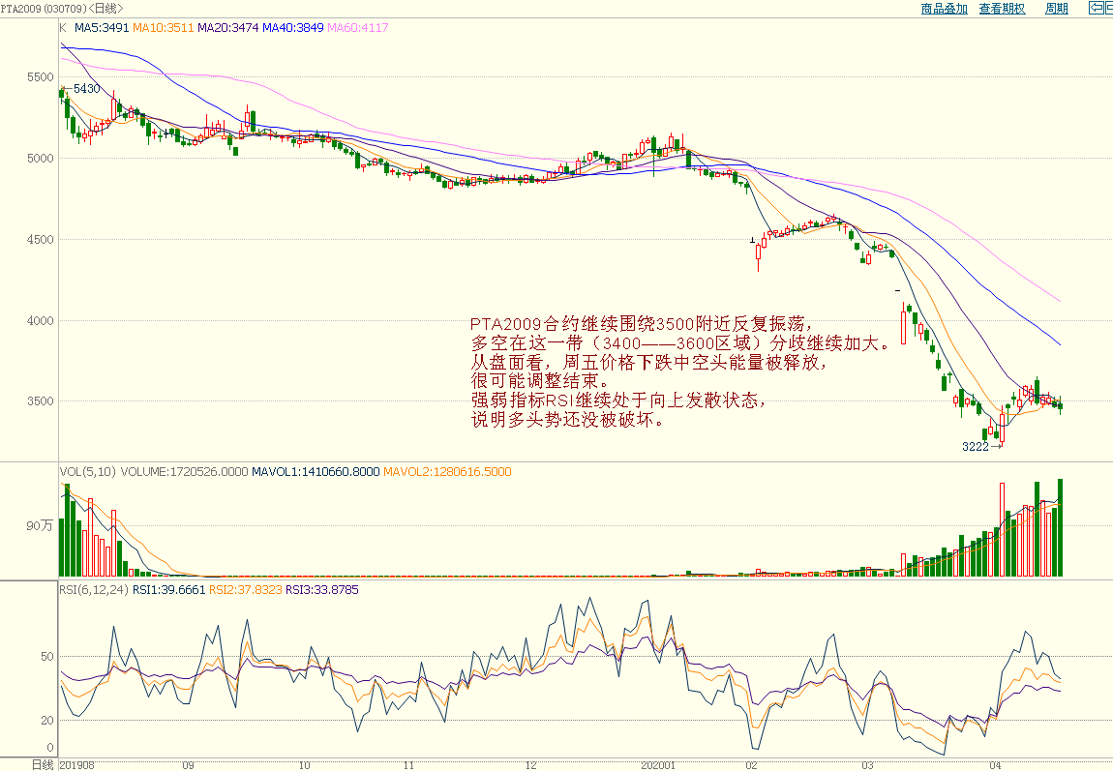Open the 查看期权 link

[x=1003, y=9]
